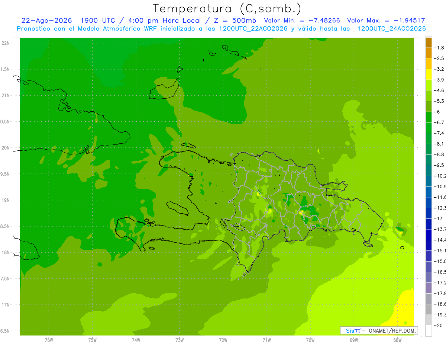Click the 'Temperatura (C,somb.)' chart title

point(227,9)
